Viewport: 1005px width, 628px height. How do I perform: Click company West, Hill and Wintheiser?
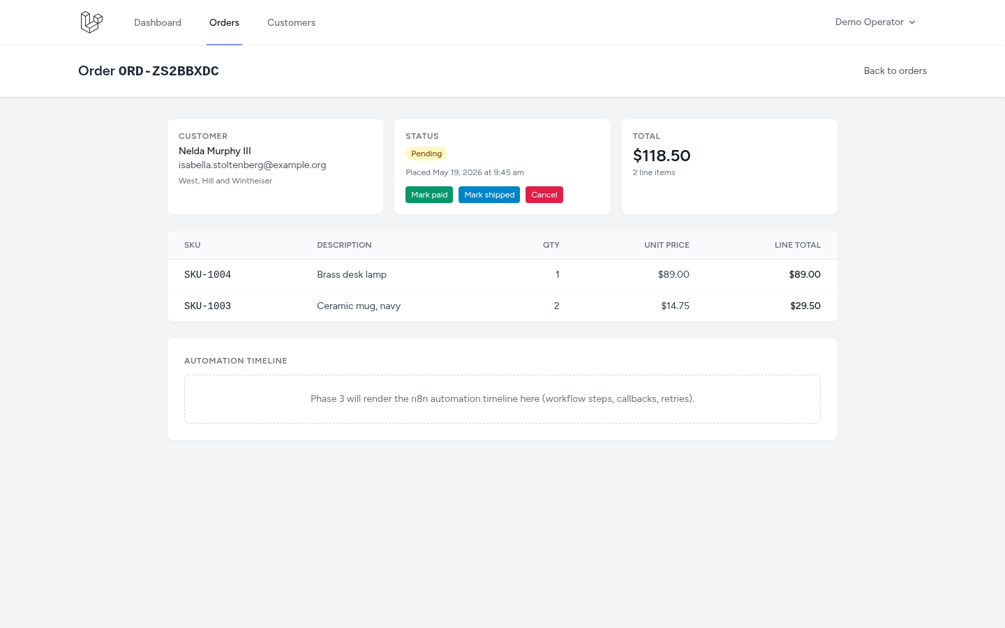(x=225, y=181)
